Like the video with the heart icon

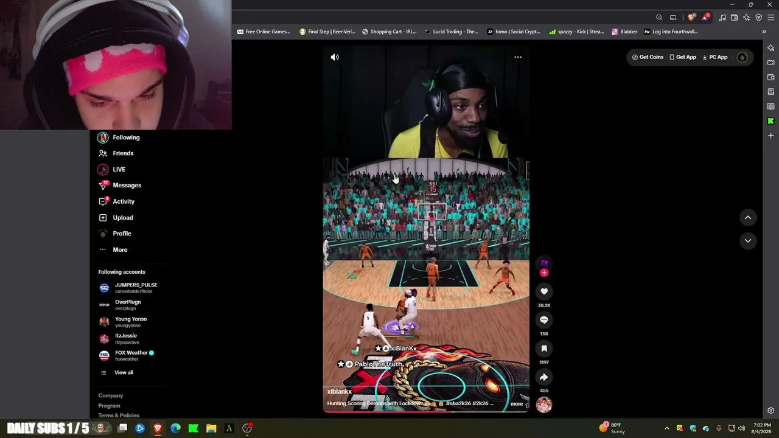pos(544,291)
